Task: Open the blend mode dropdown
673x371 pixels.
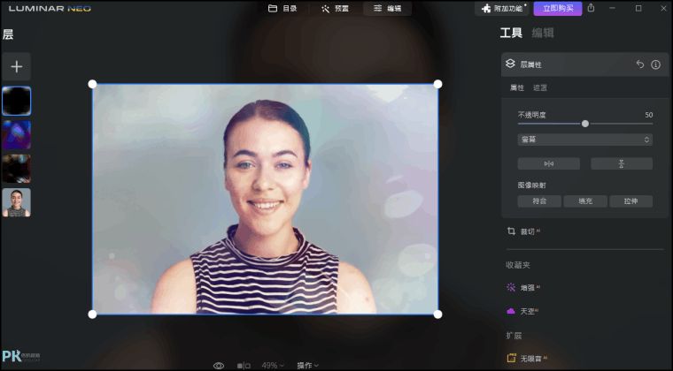Action: pyautogui.click(x=585, y=140)
